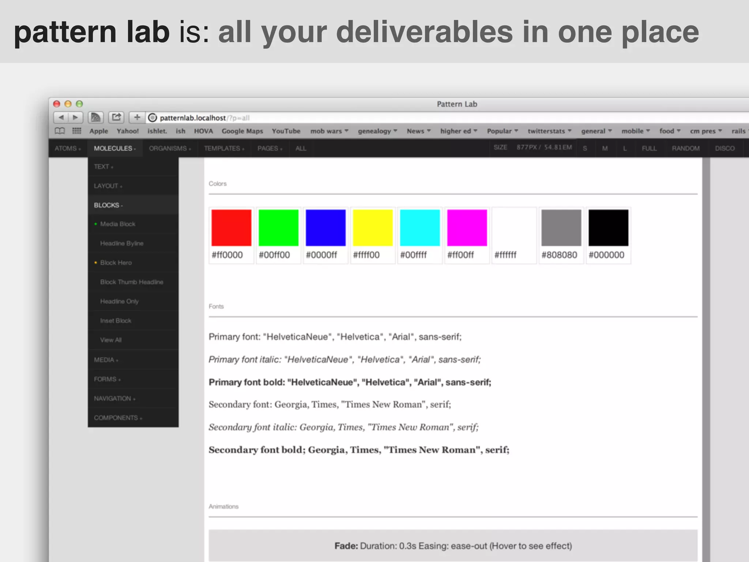Open the ATOMS navigation menu

click(68, 148)
